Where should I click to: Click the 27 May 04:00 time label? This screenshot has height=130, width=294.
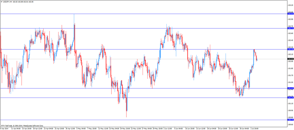click(x=147, y=129)
